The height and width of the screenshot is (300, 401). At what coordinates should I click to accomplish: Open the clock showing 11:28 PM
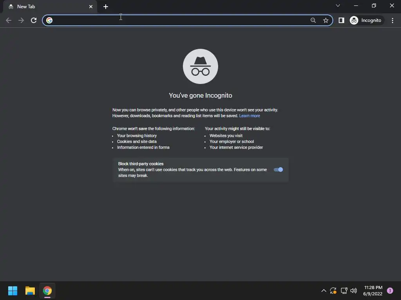(373, 291)
